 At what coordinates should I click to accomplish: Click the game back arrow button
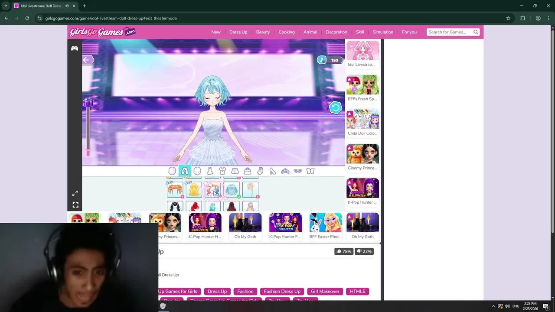point(87,60)
